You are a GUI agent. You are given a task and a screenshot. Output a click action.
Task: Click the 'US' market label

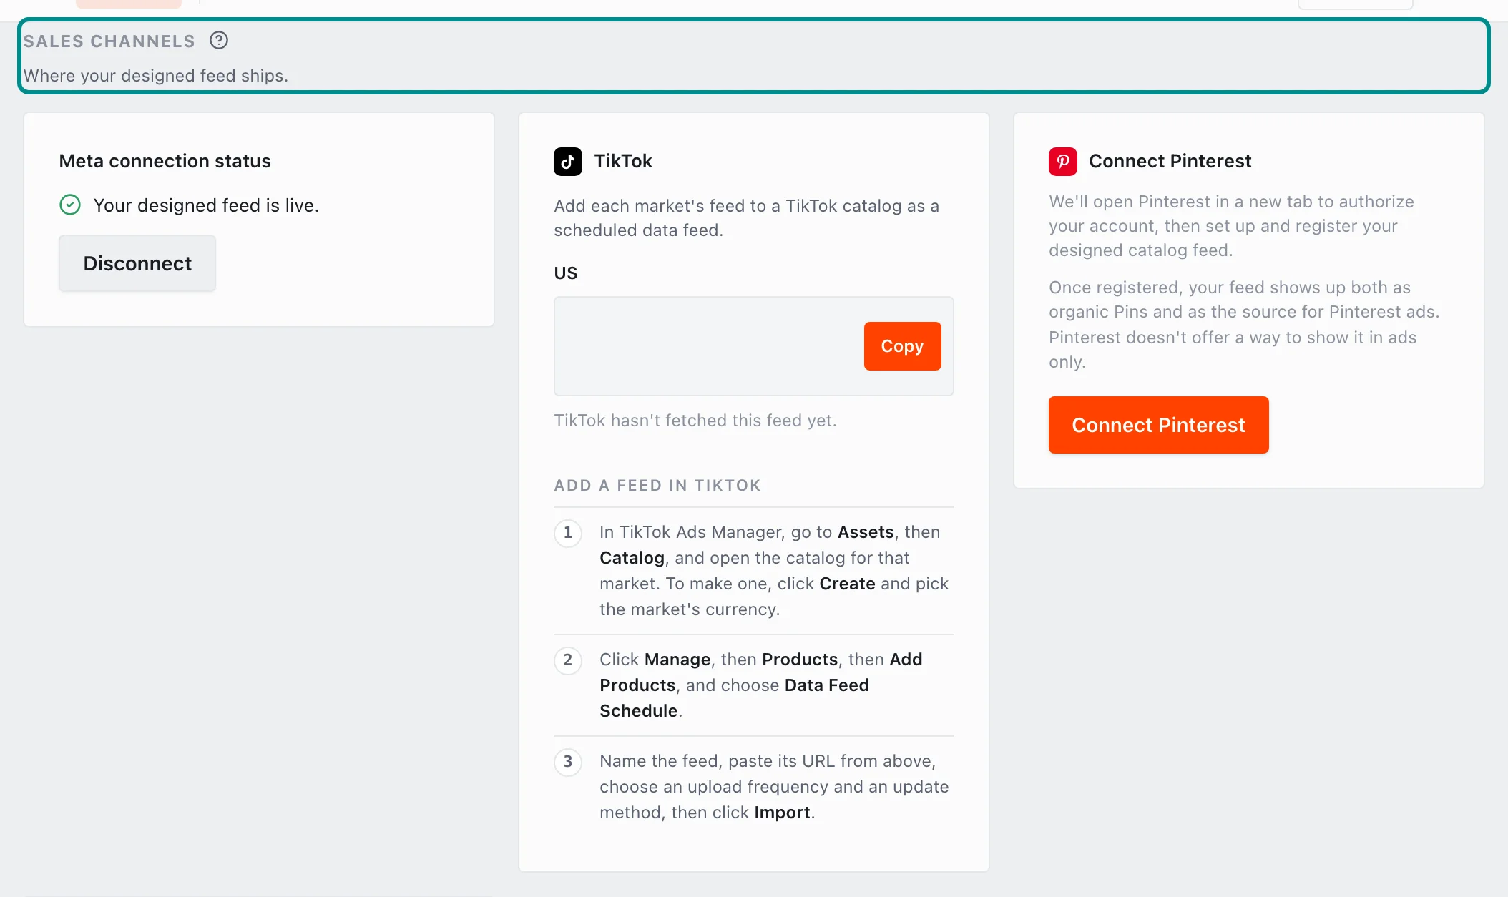pyautogui.click(x=566, y=273)
